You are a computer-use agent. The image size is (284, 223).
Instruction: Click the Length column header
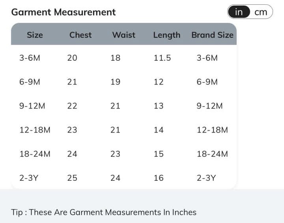click(x=166, y=35)
